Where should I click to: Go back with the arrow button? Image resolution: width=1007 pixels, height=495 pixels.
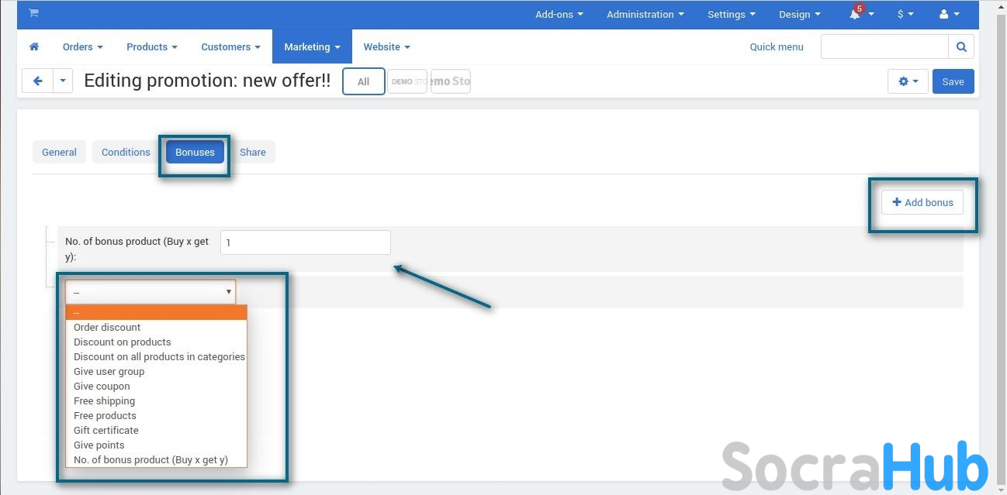click(37, 81)
